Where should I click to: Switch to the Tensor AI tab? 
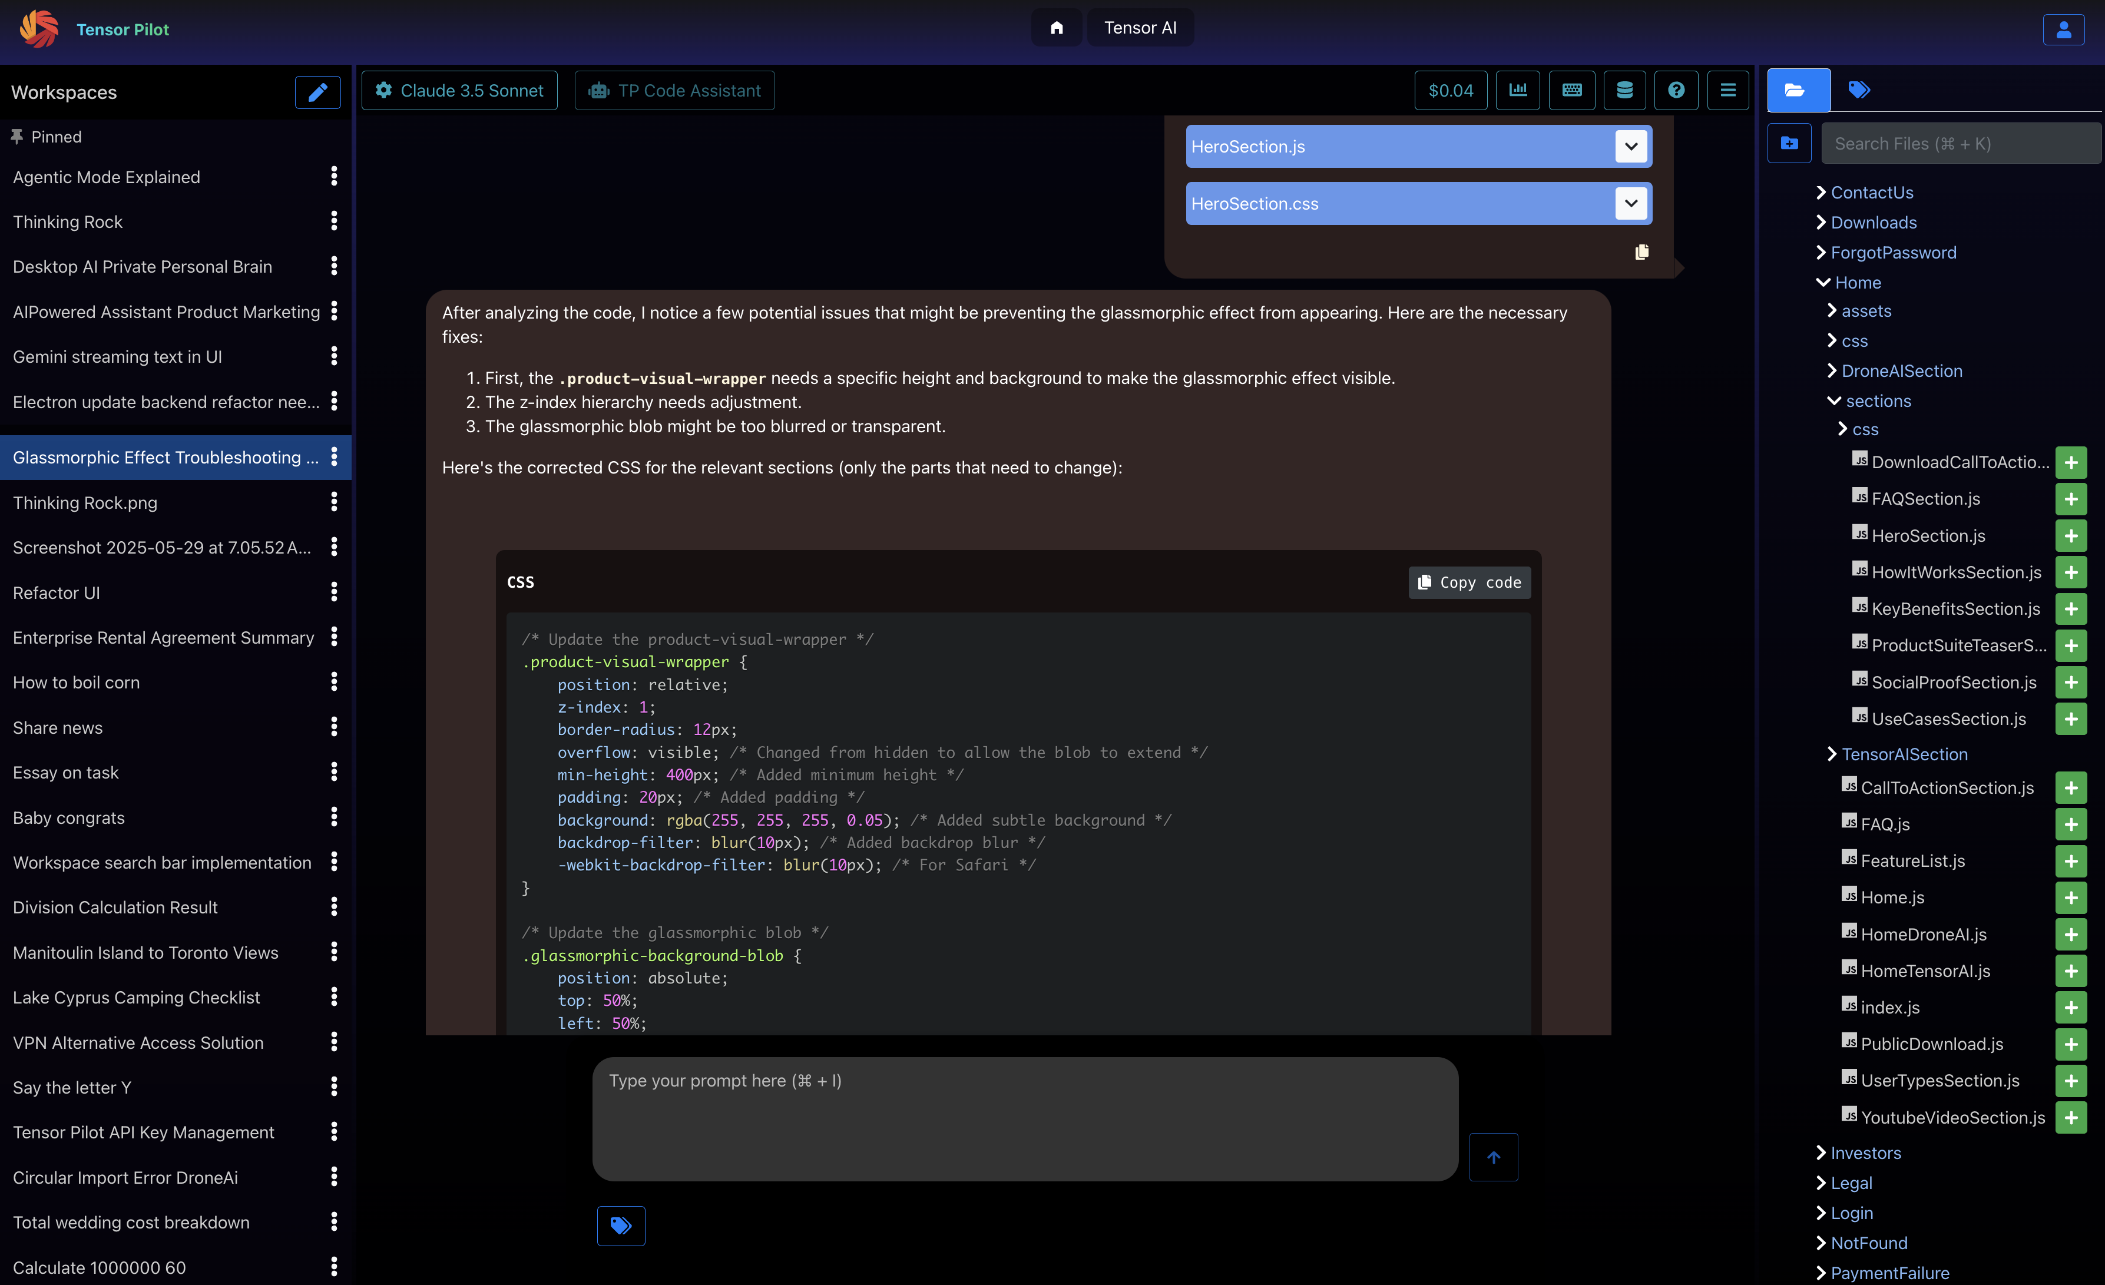point(1140,27)
